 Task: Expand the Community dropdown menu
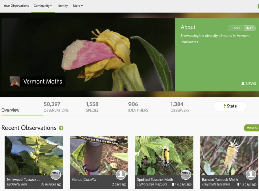tap(43, 6)
